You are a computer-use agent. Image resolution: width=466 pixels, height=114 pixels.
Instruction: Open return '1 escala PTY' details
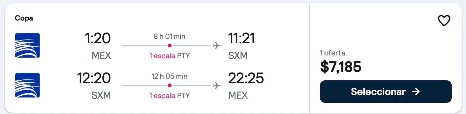(x=169, y=96)
